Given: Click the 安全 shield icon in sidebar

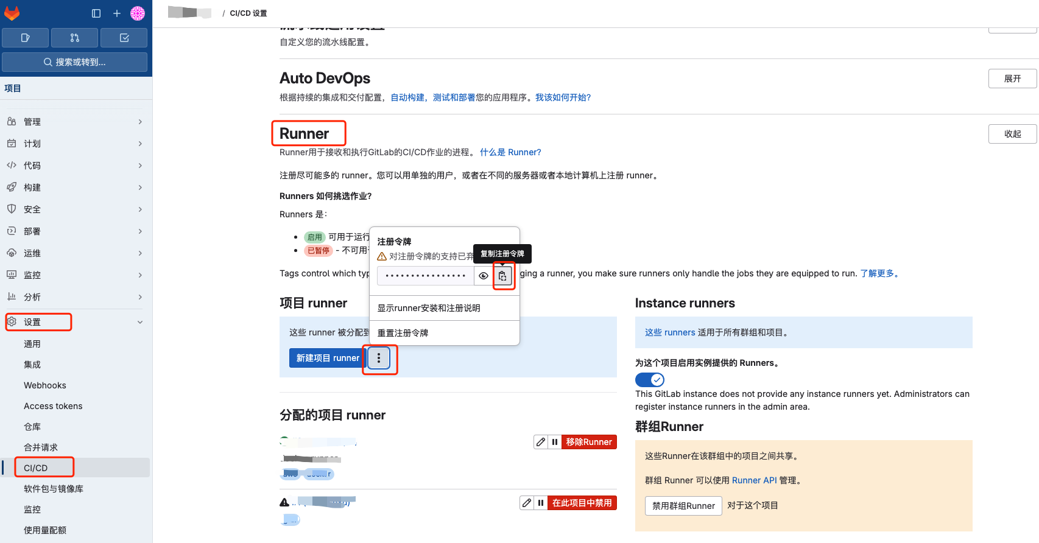Looking at the screenshot, I should pos(12,209).
